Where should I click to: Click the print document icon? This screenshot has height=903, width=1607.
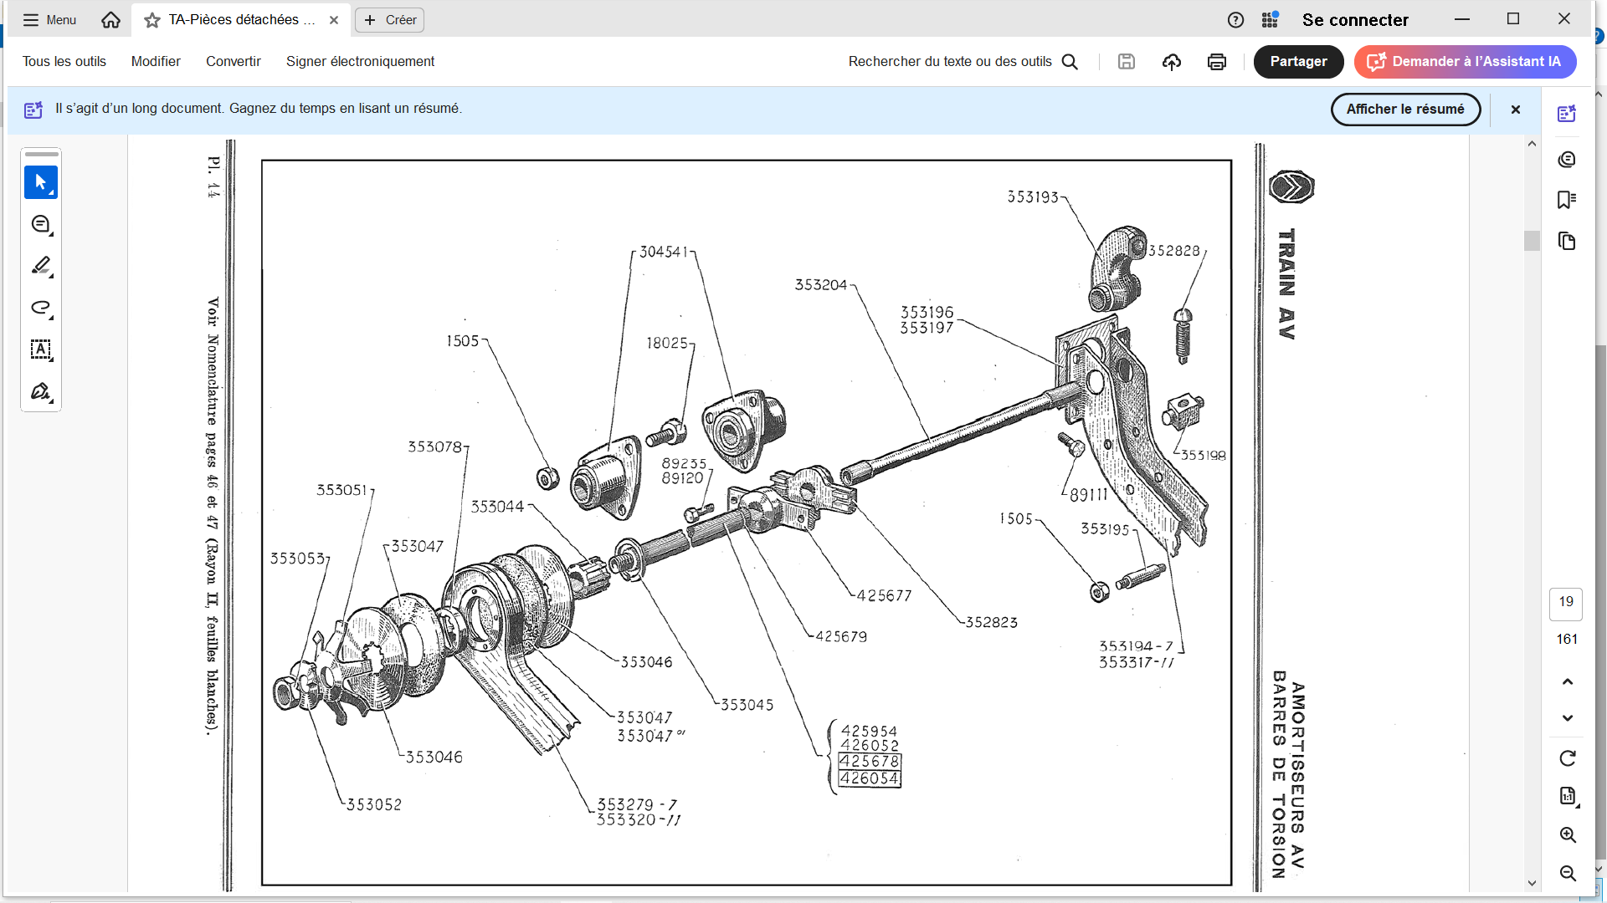pos(1217,62)
